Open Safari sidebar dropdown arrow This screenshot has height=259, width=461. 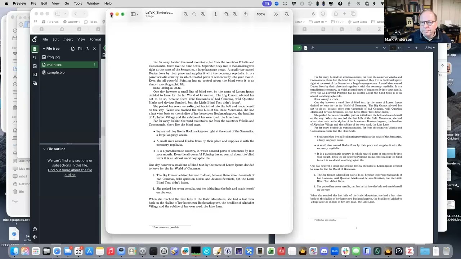(x=65, y=14)
